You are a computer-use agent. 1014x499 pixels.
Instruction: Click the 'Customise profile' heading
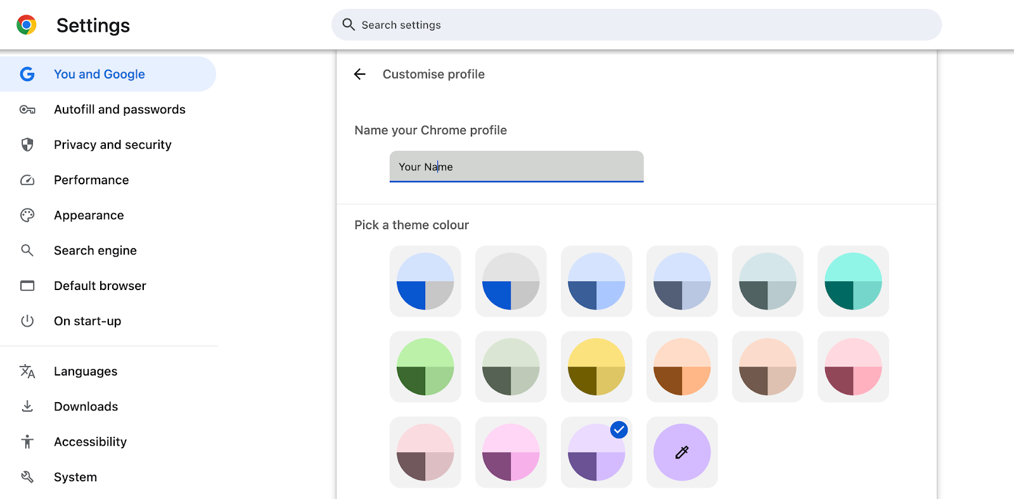(433, 74)
